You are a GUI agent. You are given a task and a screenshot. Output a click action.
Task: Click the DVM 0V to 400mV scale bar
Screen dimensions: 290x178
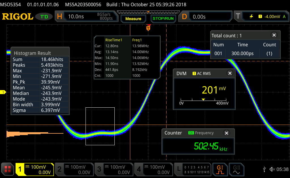(203, 100)
